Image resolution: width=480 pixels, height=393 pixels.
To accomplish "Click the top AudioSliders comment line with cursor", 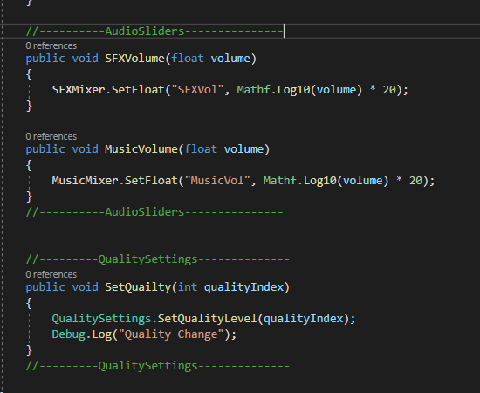I will [x=154, y=31].
